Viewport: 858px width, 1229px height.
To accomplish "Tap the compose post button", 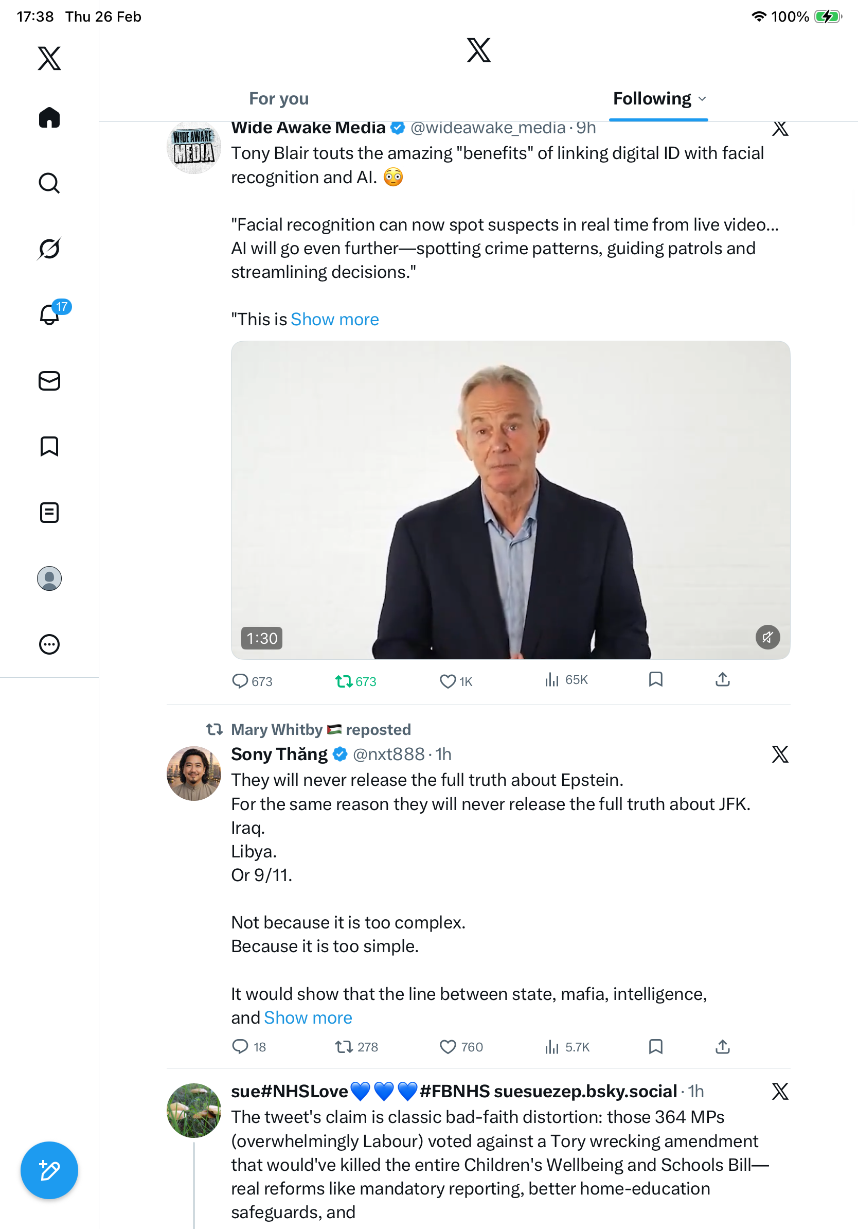I will (49, 1170).
